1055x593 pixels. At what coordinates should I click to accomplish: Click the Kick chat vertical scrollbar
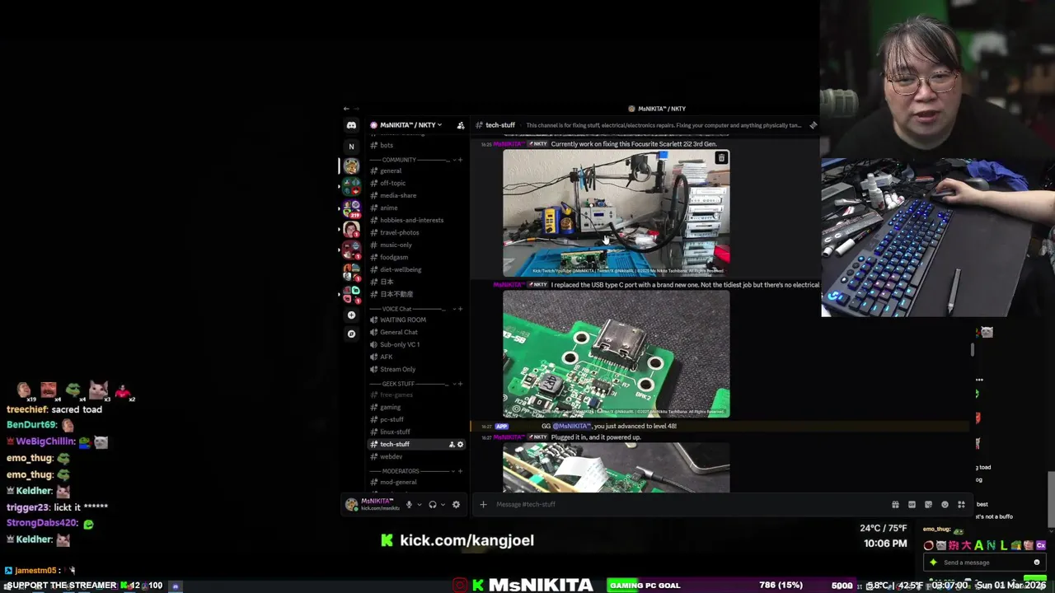pos(1050,499)
